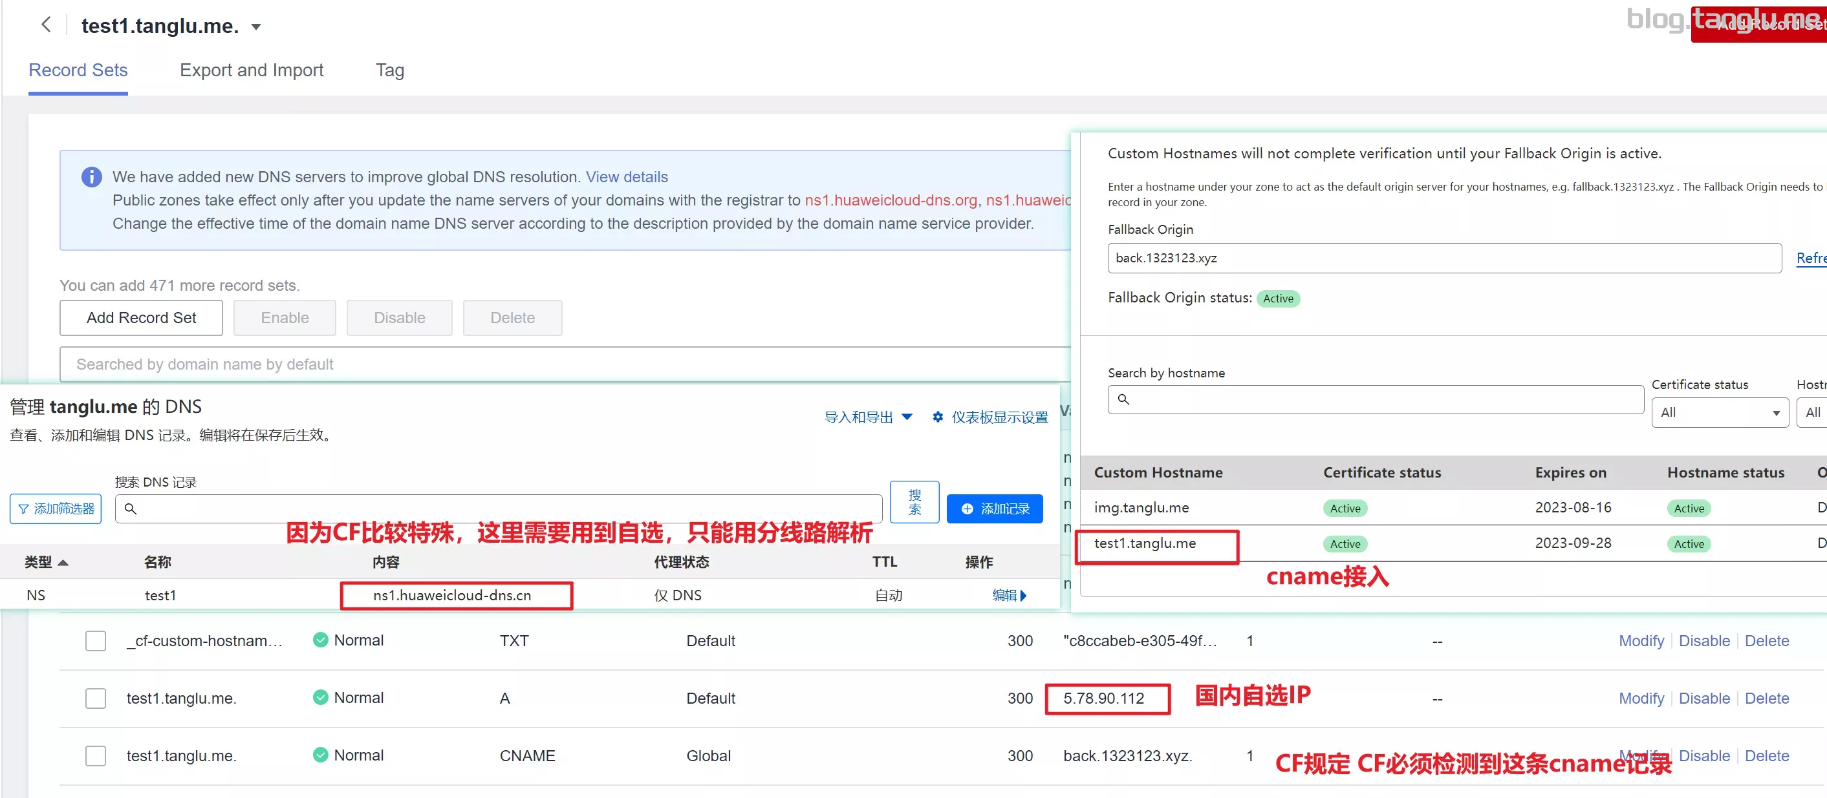Click Modify for the A record row
1827x798 pixels.
click(1641, 698)
